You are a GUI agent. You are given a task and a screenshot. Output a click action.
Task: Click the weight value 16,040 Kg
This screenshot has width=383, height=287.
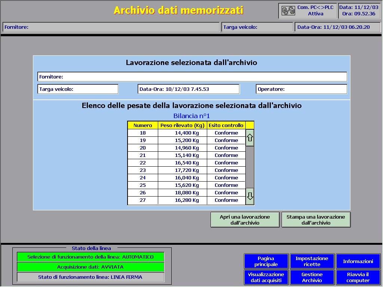click(x=187, y=178)
